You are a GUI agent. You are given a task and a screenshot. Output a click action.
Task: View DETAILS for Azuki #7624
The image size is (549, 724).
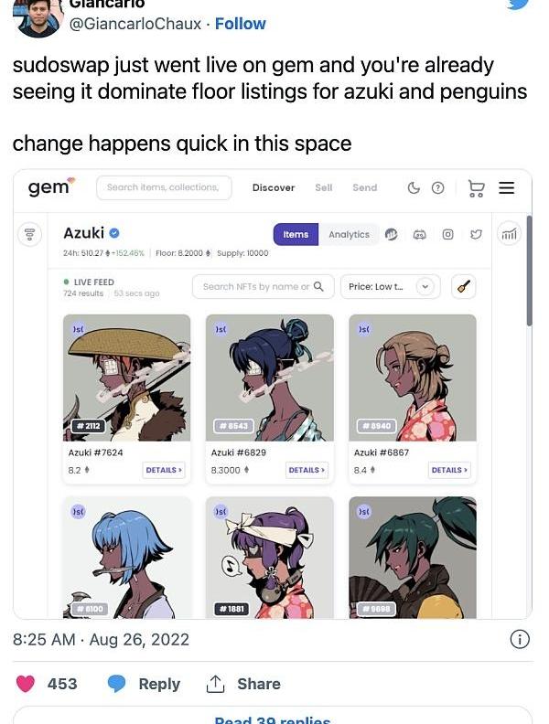pyautogui.click(x=164, y=470)
